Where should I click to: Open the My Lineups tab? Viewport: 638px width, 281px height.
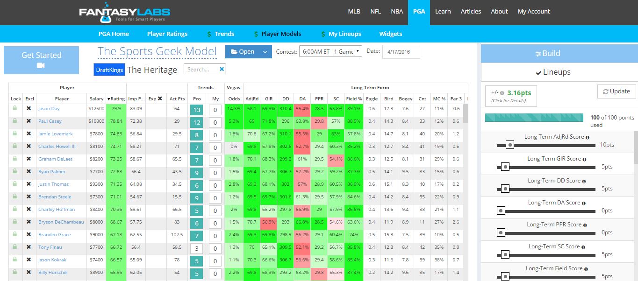[x=341, y=34]
